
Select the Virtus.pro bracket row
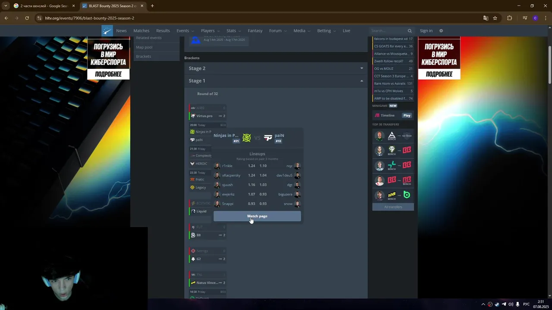click(208, 116)
